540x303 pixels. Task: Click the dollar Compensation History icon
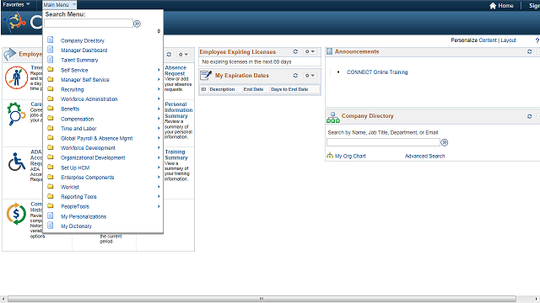(16, 214)
